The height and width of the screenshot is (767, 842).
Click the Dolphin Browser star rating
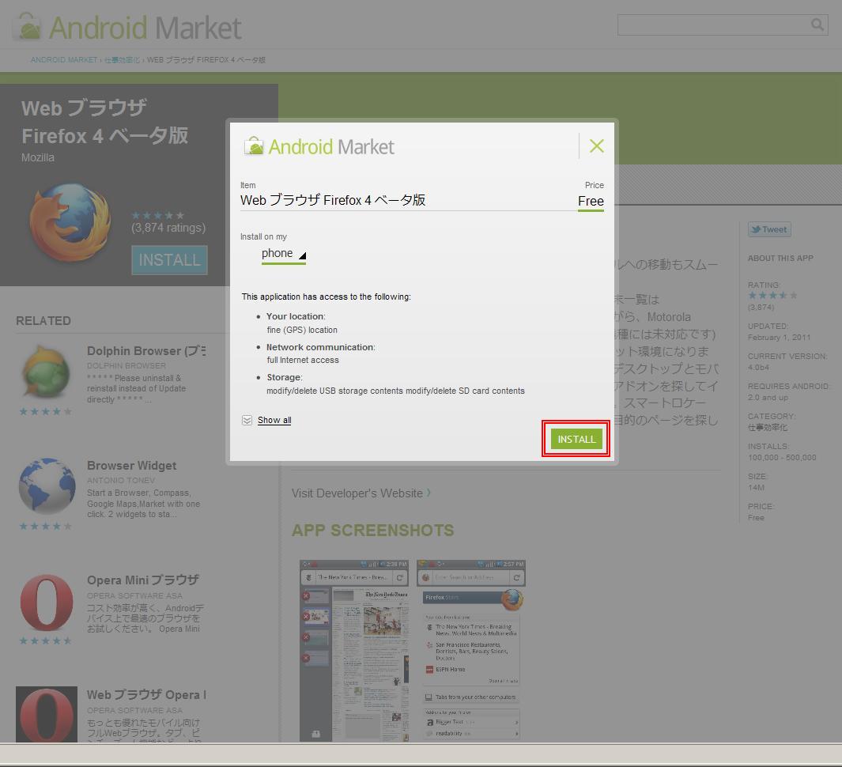[46, 412]
